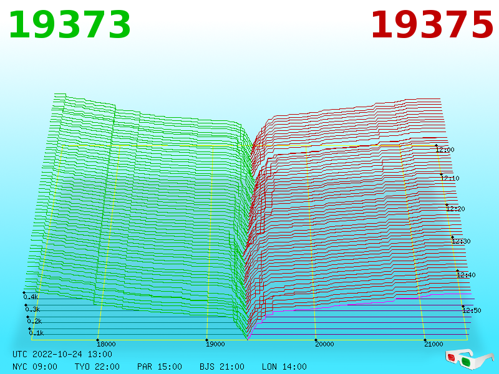
Task: Click the TYO 22:00 time label
Action: [97, 367]
